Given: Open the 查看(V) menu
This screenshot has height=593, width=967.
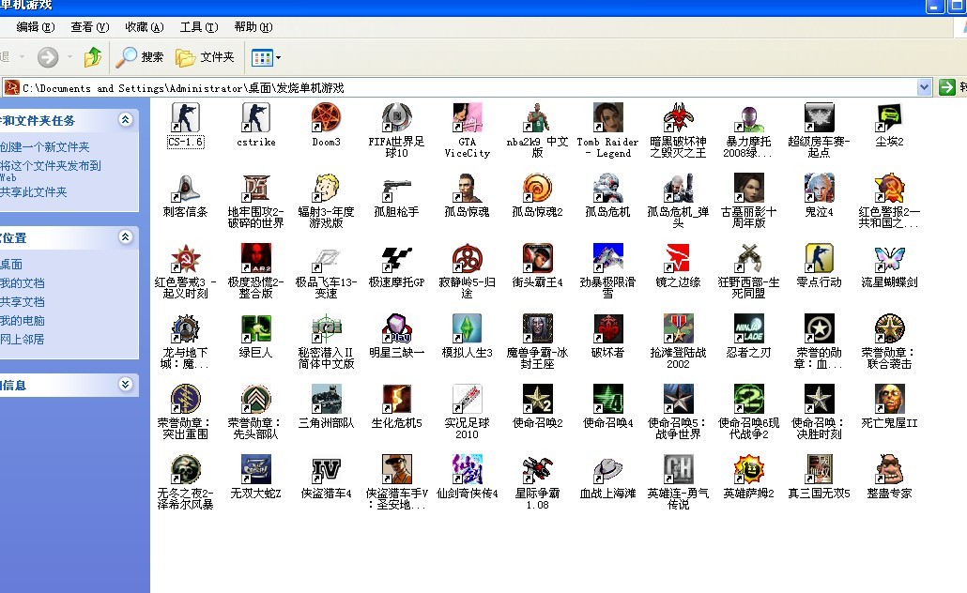Looking at the screenshot, I should click(x=89, y=27).
